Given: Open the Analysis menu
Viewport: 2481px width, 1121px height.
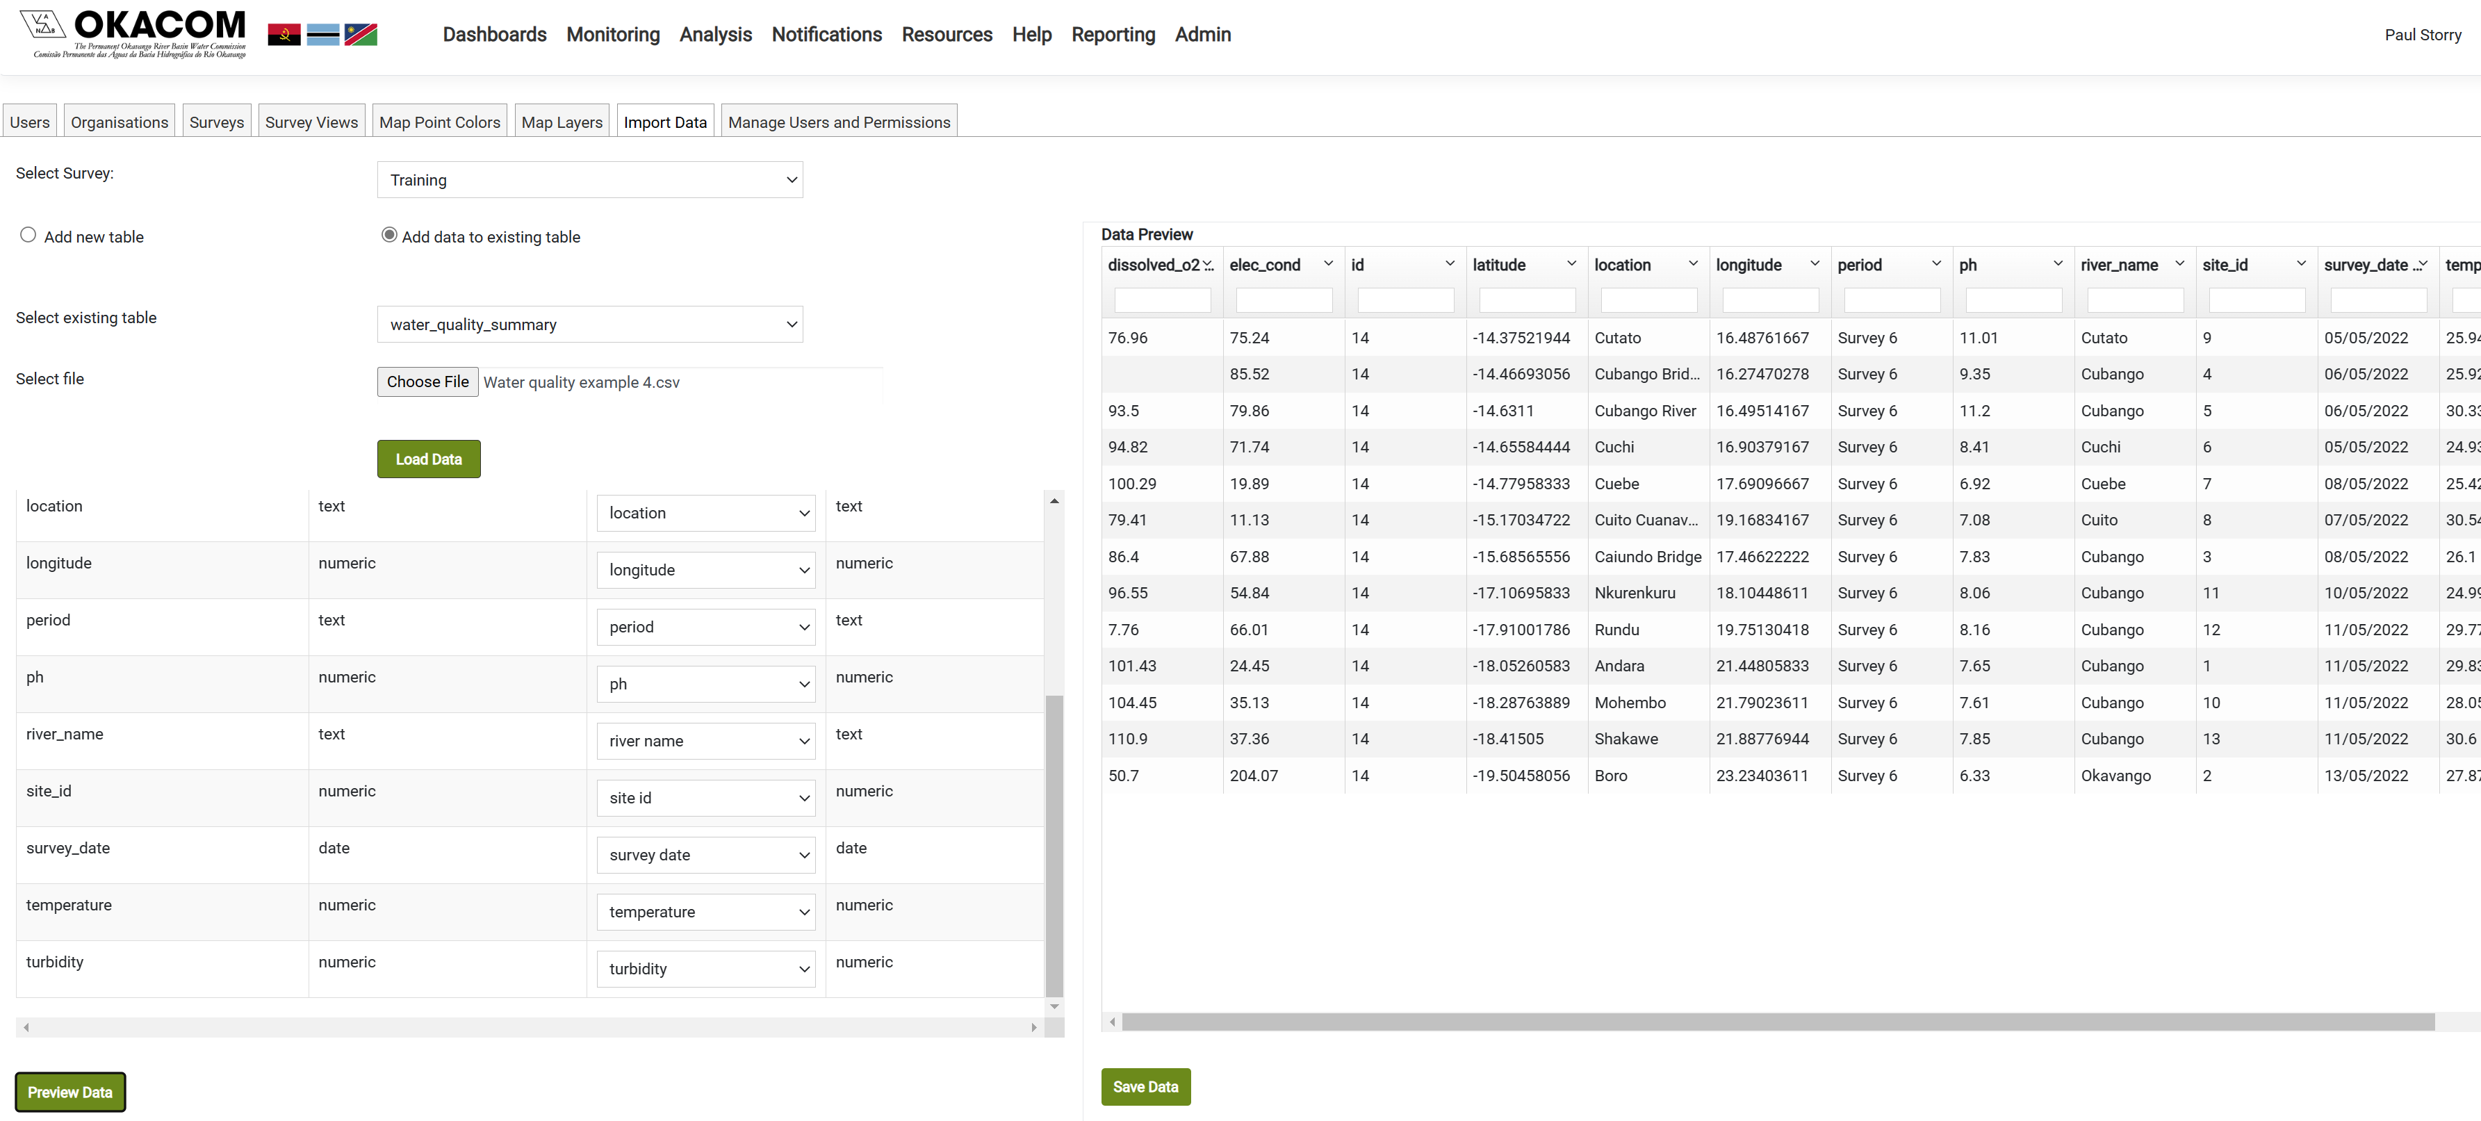Looking at the screenshot, I should 716,35.
